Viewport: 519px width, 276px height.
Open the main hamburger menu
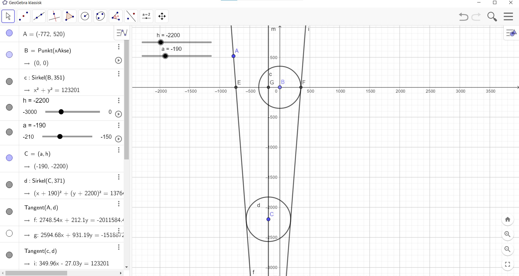pos(508,16)
